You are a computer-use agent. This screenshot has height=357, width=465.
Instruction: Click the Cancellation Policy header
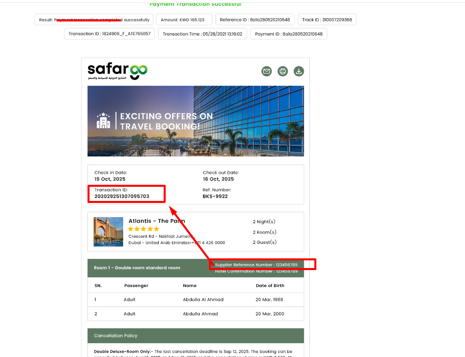pos(116,336)
